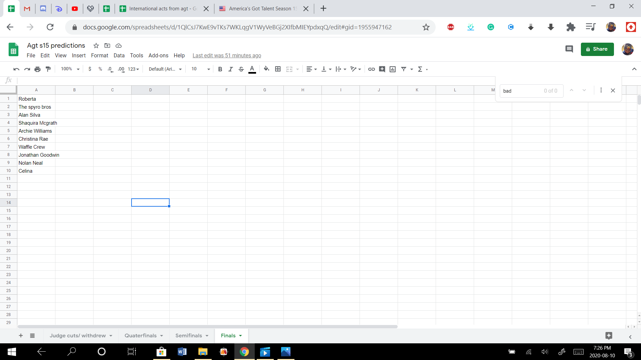Screen dimensions: 641x360
Task: Select the Paint format tool
Action: (48, 69)
